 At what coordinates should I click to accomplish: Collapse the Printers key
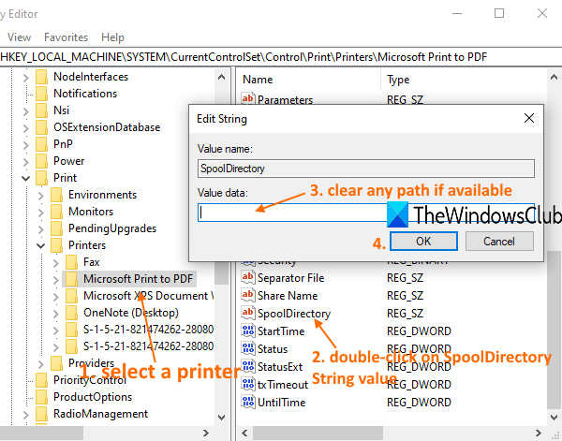pos(40,245)
